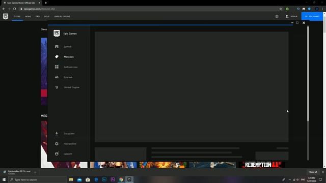Click the Windows search box
This screenshot has height=183, width=326.
tap(37, 179)
